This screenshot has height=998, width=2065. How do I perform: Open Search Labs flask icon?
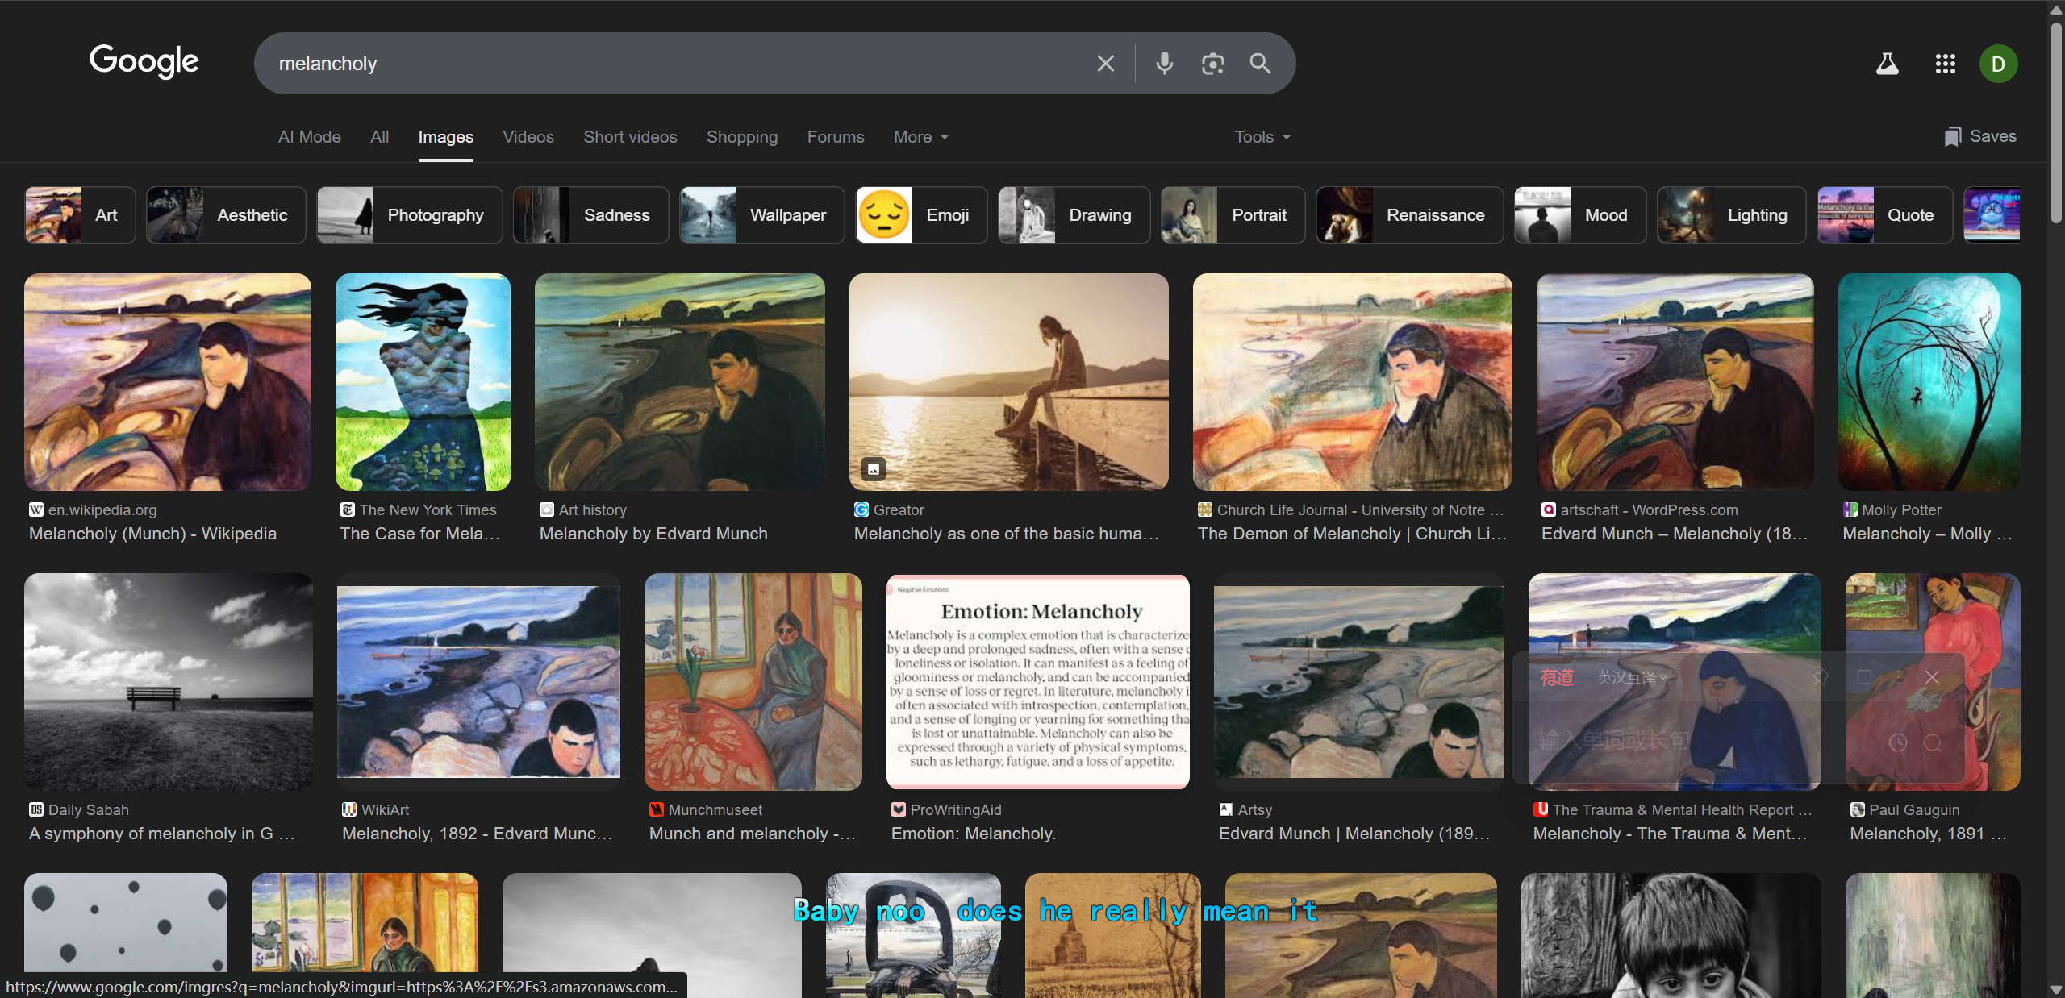coord(1887,64)
